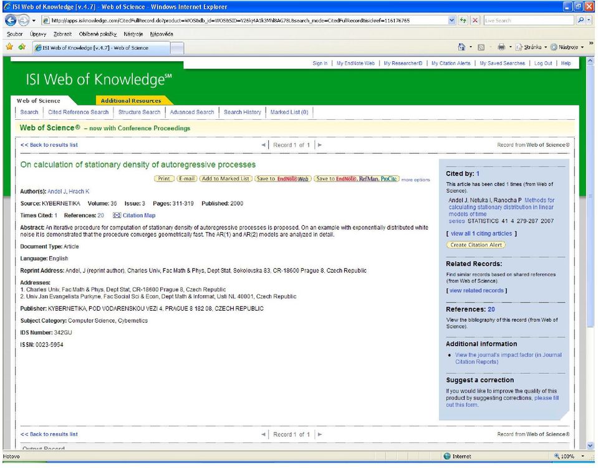
Task: Click the page icon in the address bar
Action: 46,20
